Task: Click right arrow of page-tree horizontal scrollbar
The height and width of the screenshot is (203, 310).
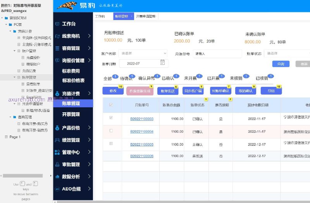Action: (51, 176)
